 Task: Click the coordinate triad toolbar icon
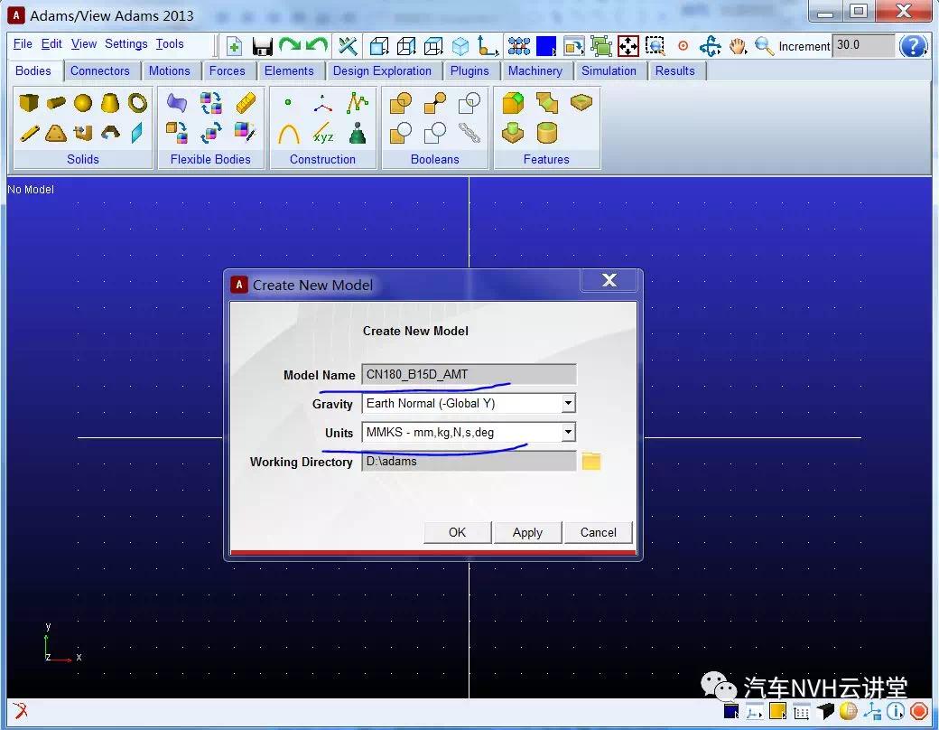point(488,46)
